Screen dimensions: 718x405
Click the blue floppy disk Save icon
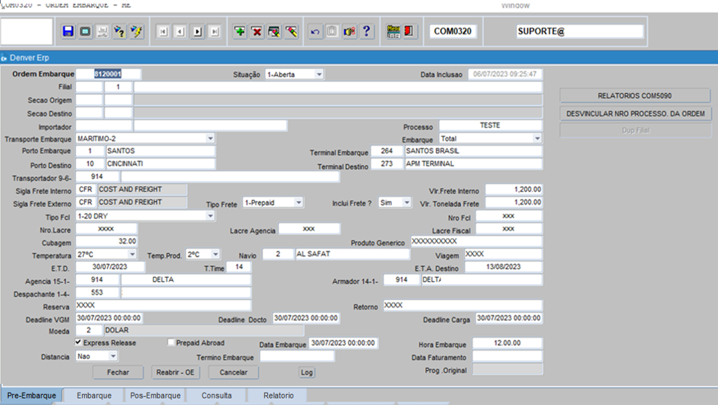click(68, 32)
